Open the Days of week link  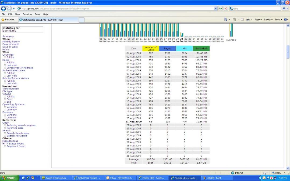click(10, 47)
